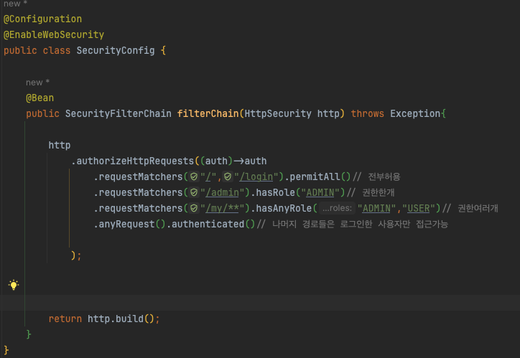Click the HttpSecurity parameter type
Screen dimensions: 520x358
[278, 113]
